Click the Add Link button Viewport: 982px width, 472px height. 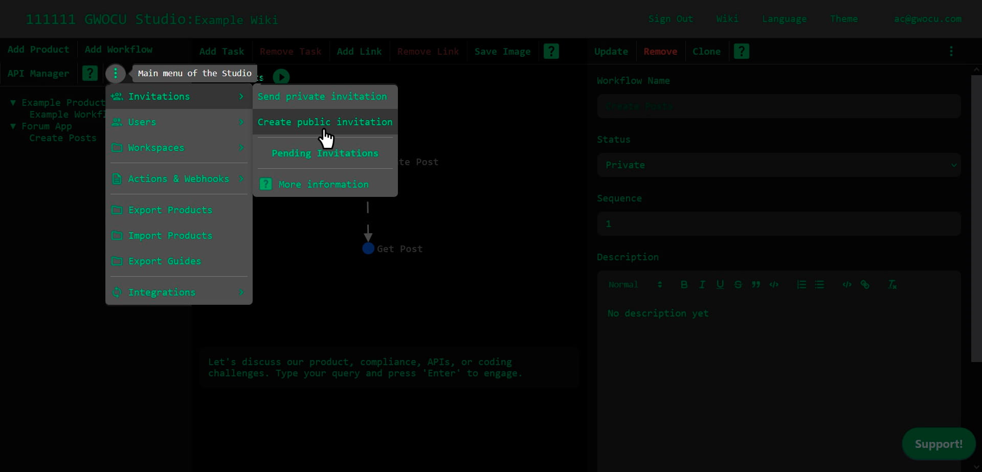point(359,51)
